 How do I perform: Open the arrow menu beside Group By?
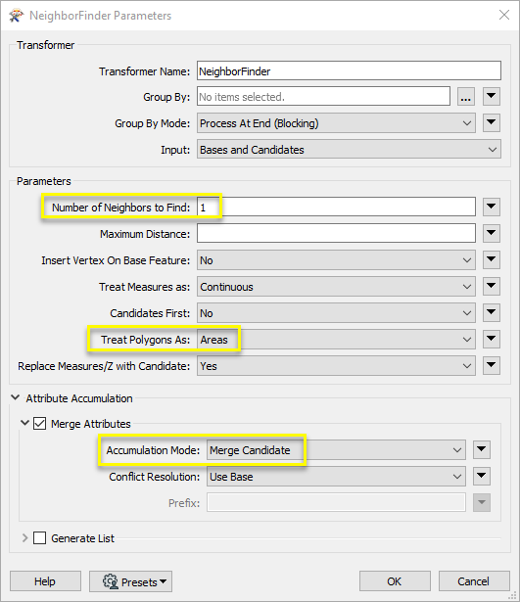coord(492,96)
